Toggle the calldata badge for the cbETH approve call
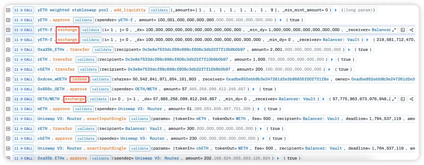 click(x=86, y=139)
